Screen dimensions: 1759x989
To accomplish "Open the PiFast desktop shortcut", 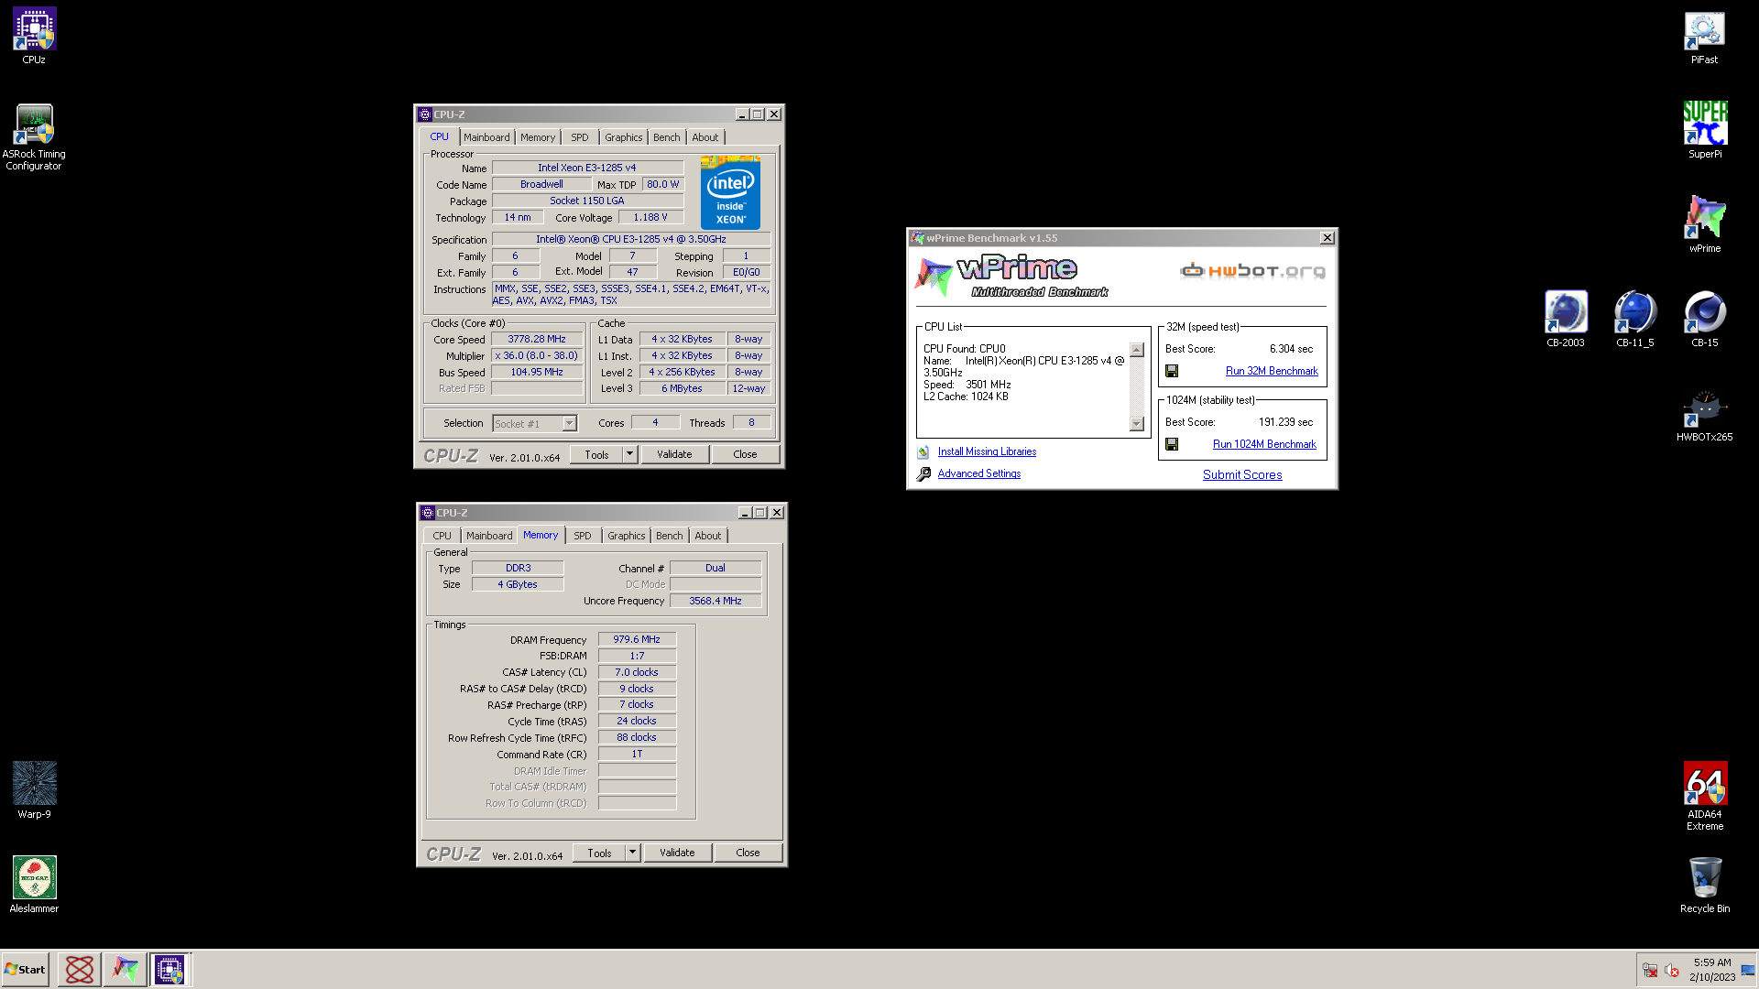I will (1704, 36).
